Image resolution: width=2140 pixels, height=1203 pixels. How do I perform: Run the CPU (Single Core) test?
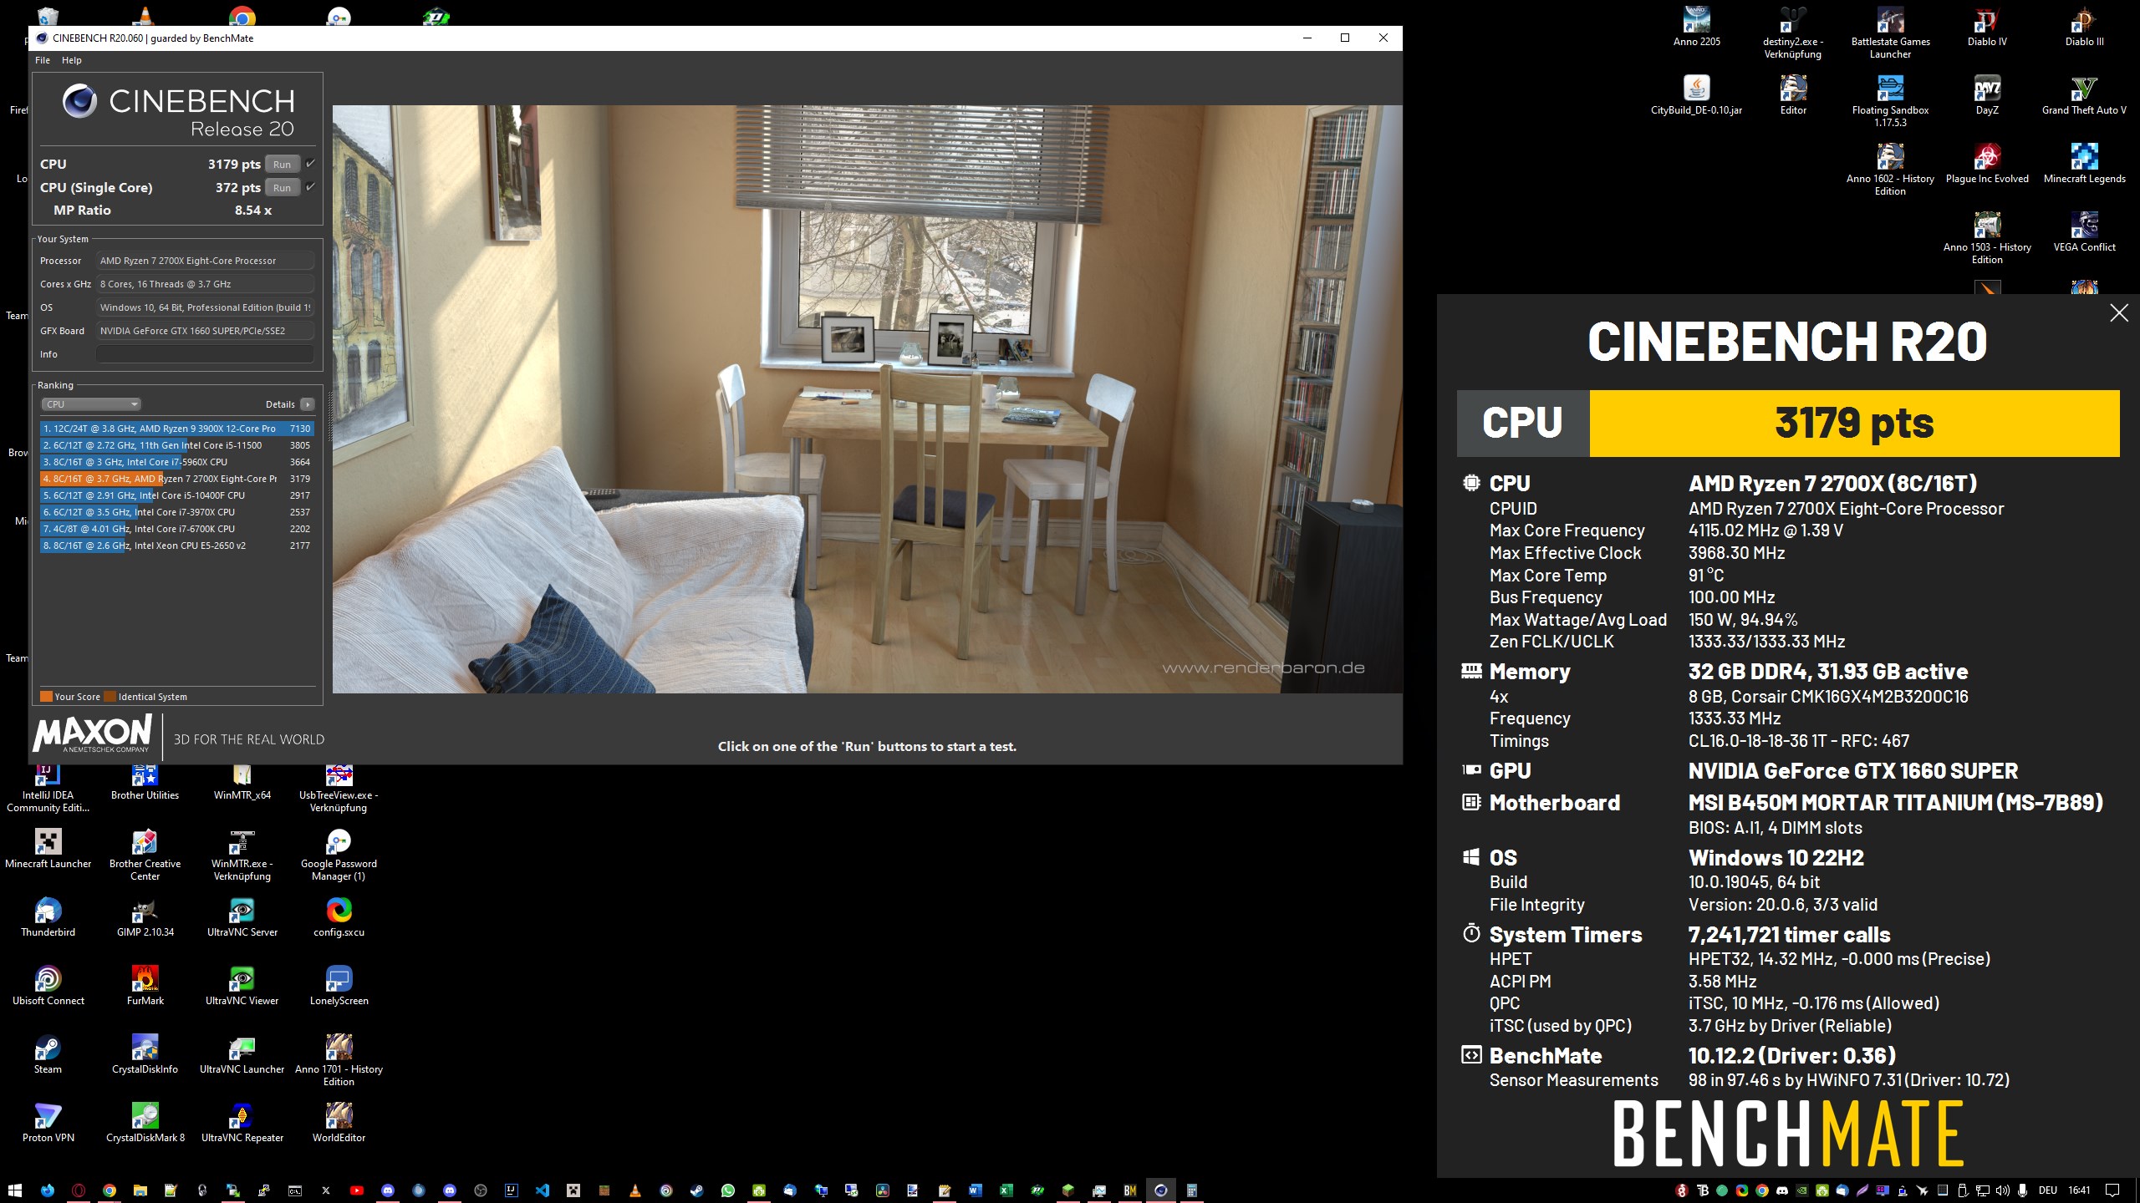point(283,188)
